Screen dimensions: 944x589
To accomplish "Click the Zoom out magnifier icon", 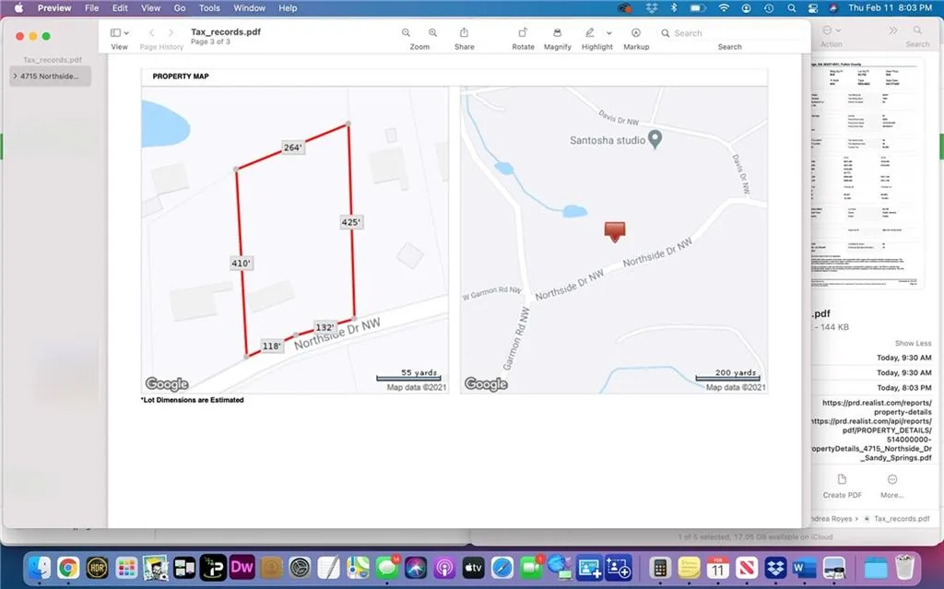I will tap(406, 32).
